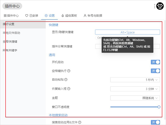Screen dimensions: 166x125
Task: Click the 插件分离快捷键 input field
Action: point(128,46)
